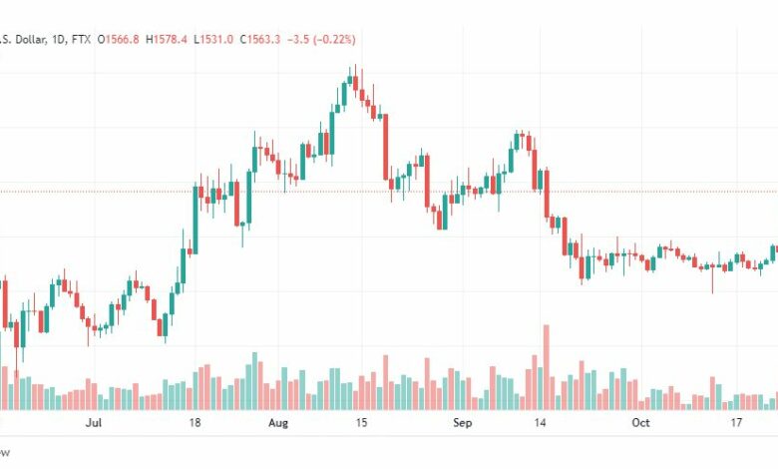Select the 18 date label on the time axis
Viewport: 778px width, 469px height.
194,423
